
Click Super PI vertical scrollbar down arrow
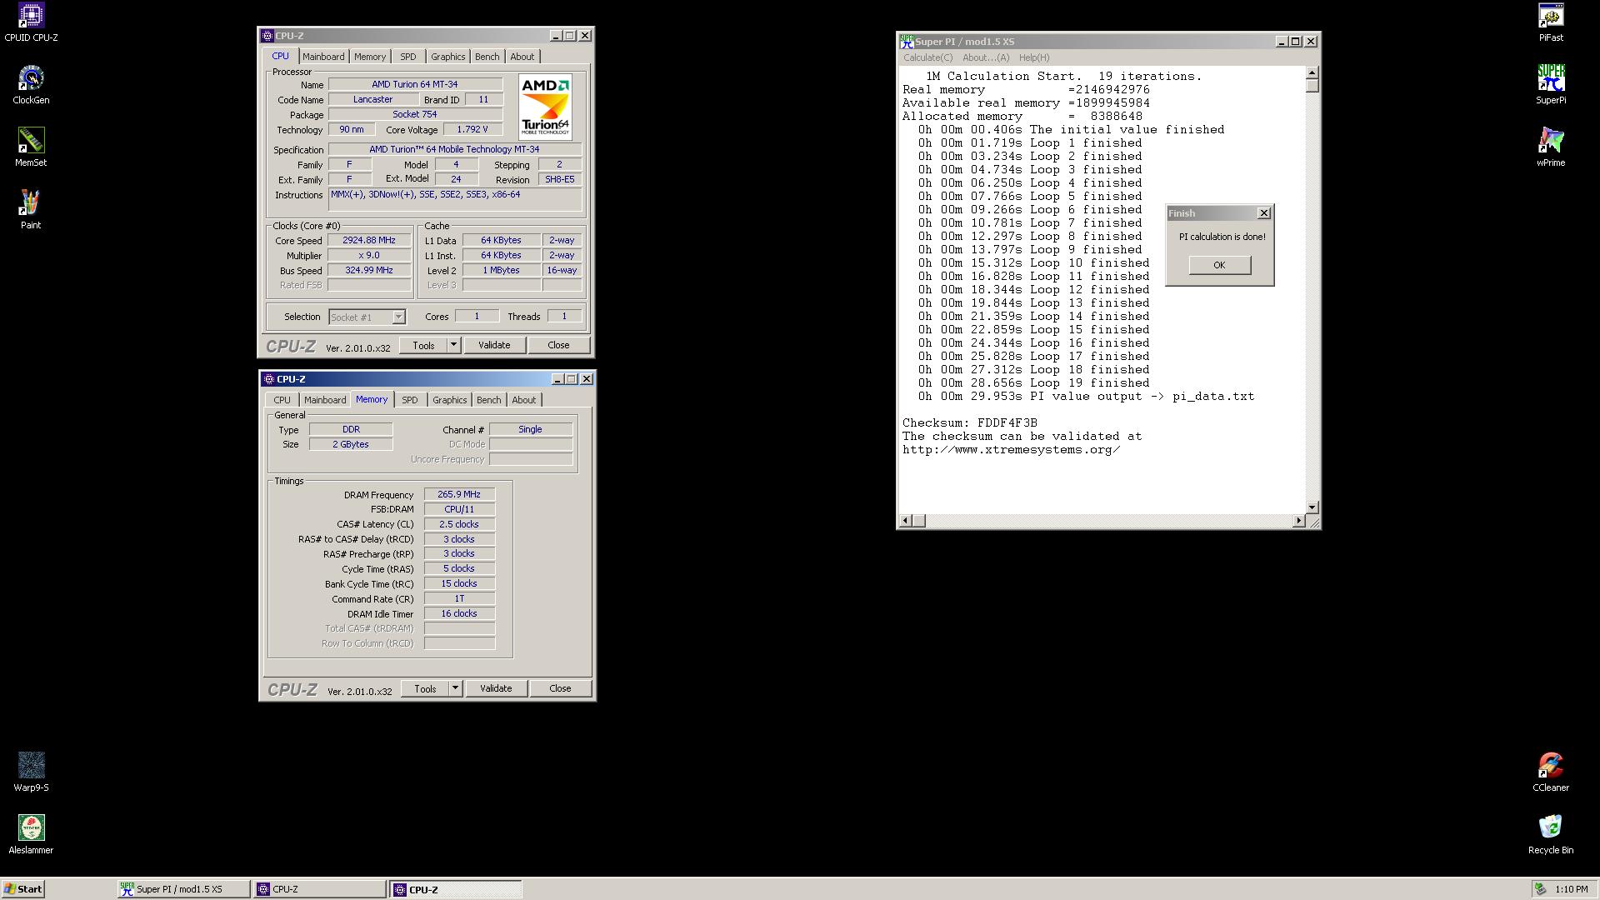pyautogui.click(x=1312, y=507)
